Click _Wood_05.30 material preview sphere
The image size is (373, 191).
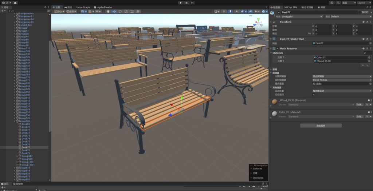point(275,102)
